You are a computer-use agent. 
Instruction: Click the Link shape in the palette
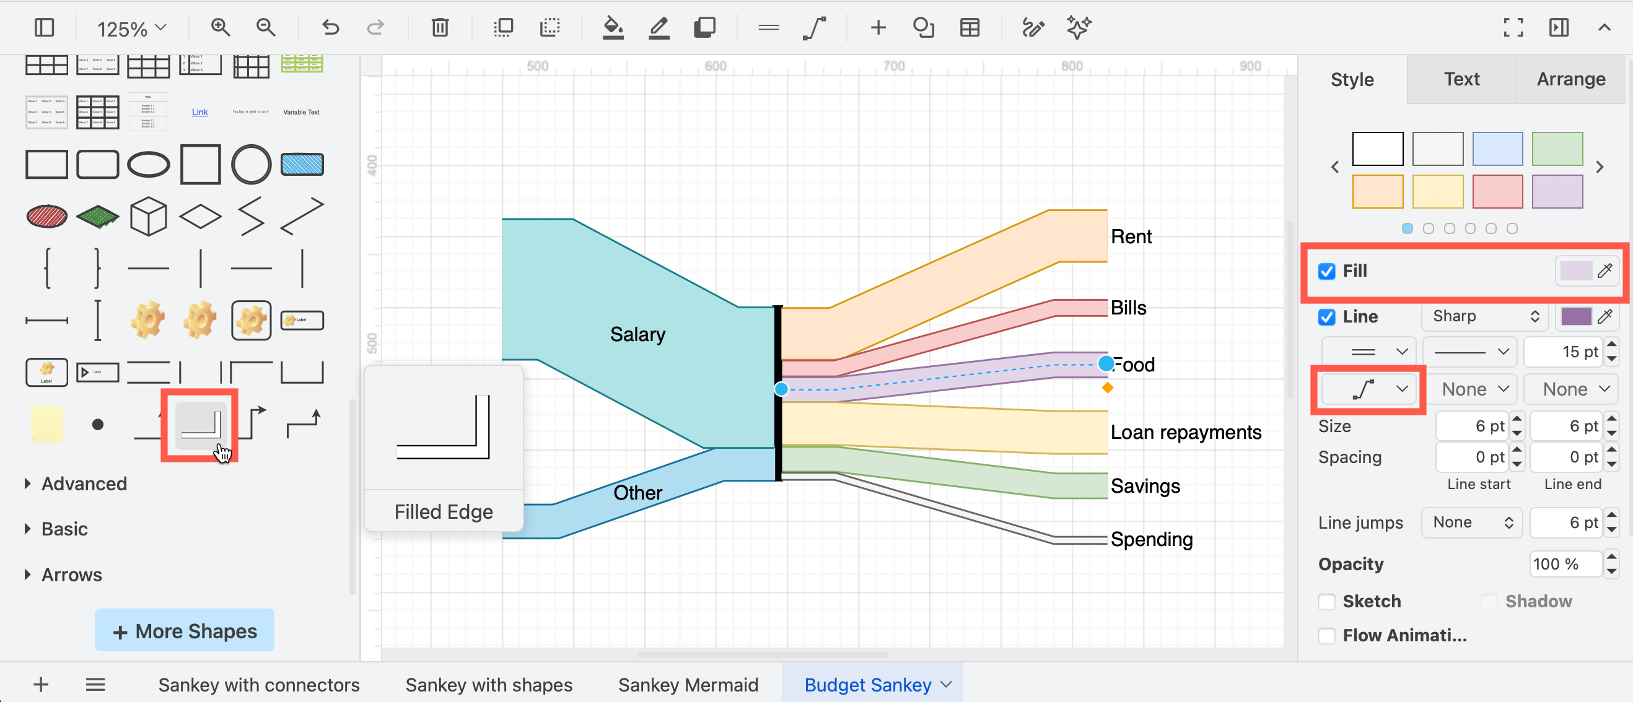[199, 112]
